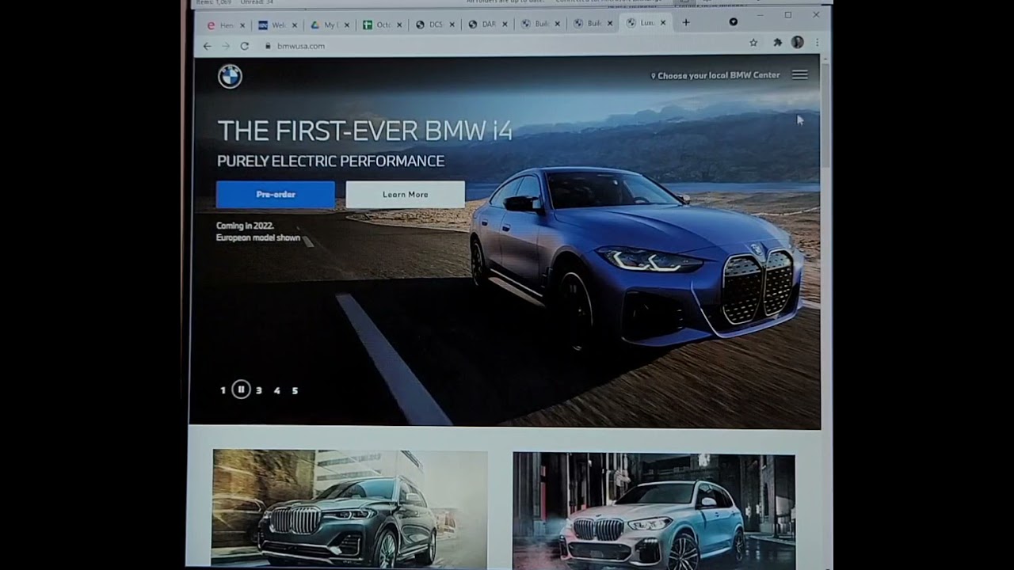The width and height of the screenshot is (1014, 570).
Task: Click the browser back arrow
Action: click(x=207, y=46)
